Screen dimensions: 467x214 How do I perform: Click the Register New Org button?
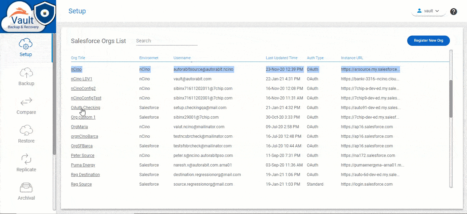pos(428,40)
